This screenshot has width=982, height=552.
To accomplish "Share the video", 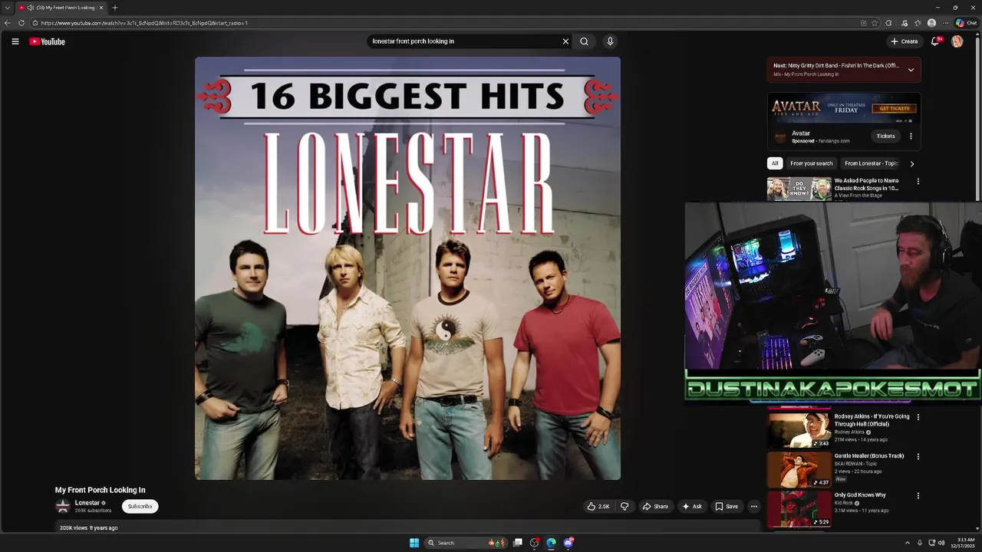I will tap(655, 506).
